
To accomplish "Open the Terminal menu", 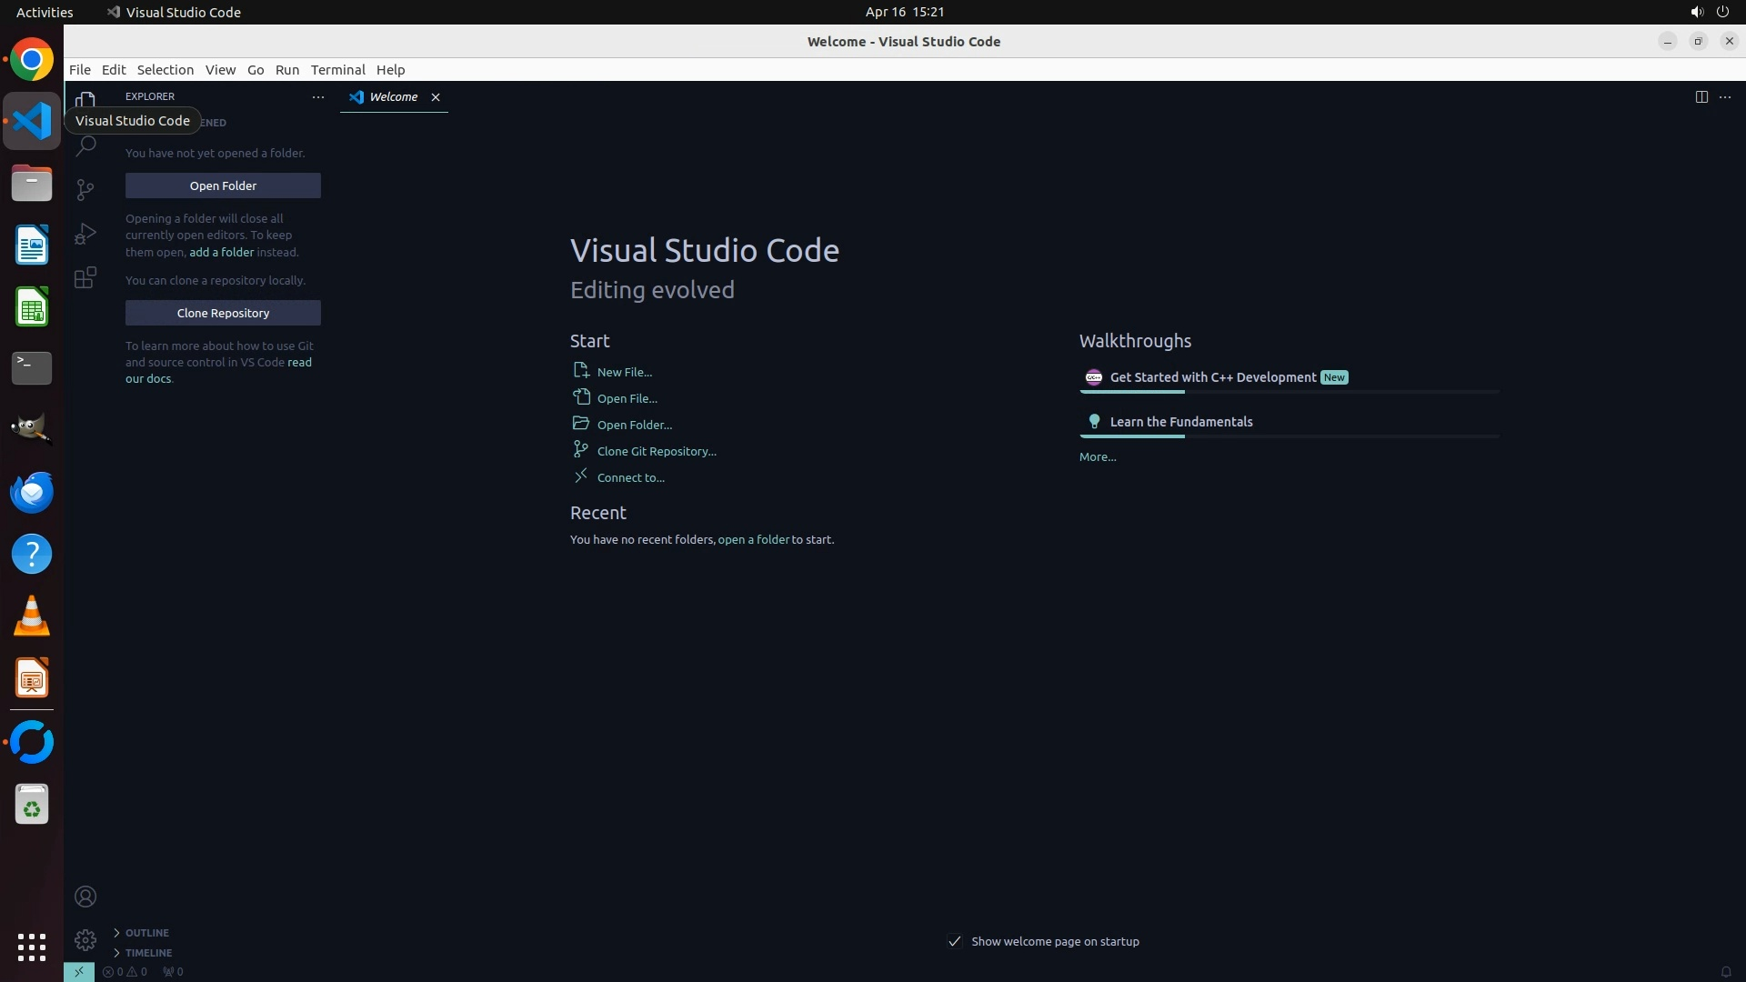I will pos(337,69).
